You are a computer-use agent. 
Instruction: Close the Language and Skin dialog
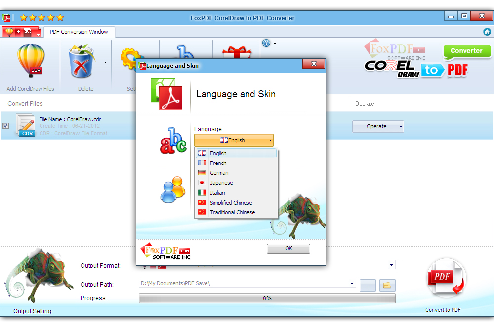[314, 64]
